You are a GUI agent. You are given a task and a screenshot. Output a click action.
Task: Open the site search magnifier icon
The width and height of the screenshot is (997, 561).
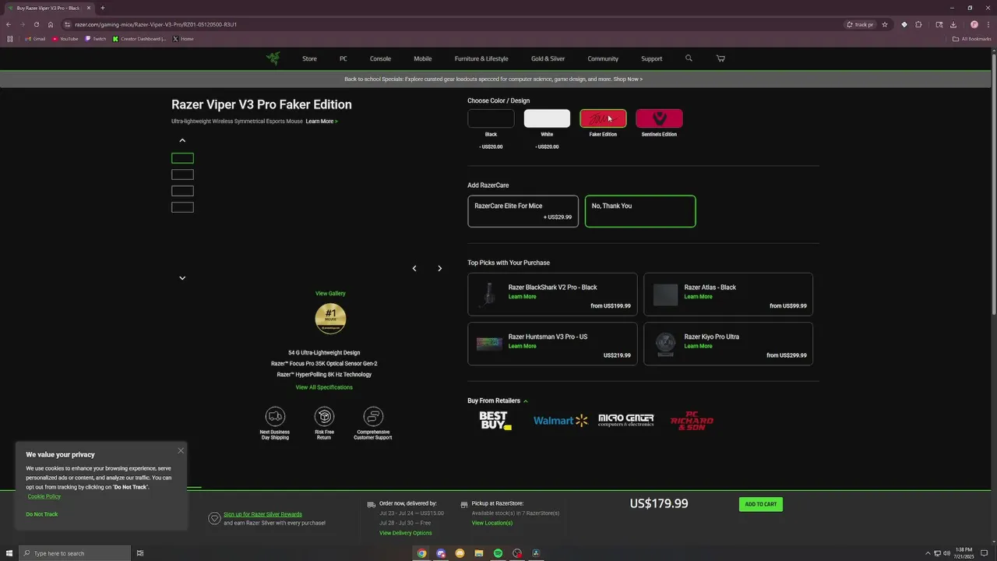click(689, 58)
